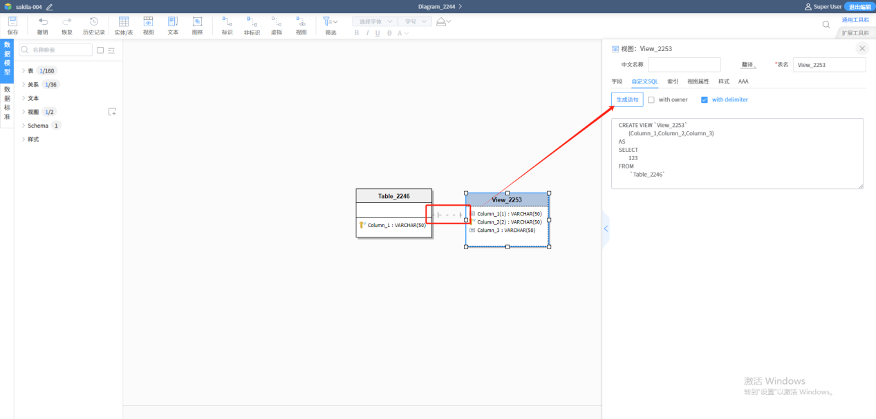This screenshot has height=419, width=876.
Task: Expand the 文本 tree node
Action: point(23,98)
